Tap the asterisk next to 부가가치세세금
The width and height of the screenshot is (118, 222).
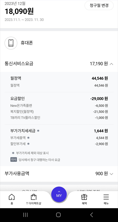click(x=38, y=131)
